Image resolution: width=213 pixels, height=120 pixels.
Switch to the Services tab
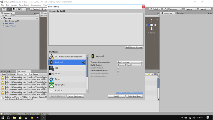180,13
